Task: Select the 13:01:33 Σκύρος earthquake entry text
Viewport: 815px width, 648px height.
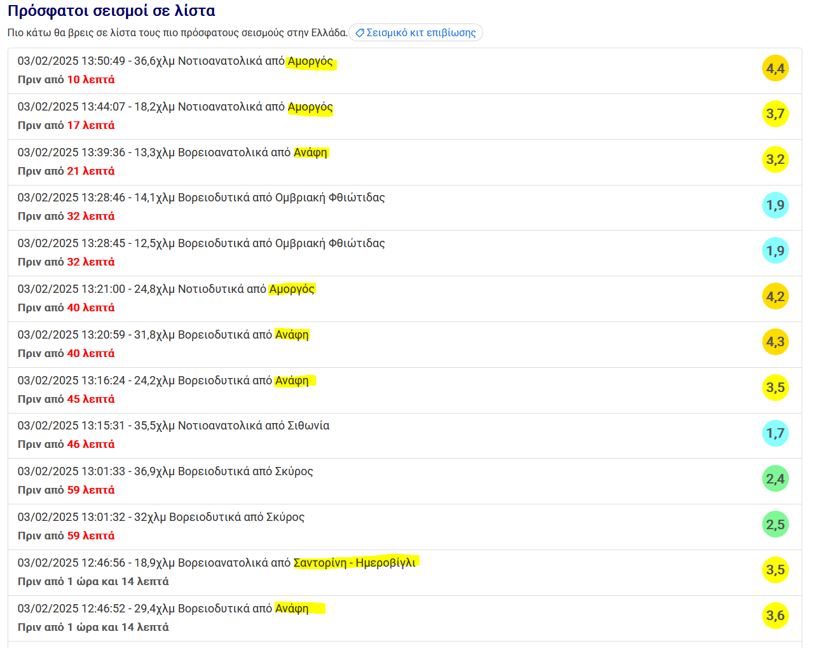Action: click(x=165, y=471)
